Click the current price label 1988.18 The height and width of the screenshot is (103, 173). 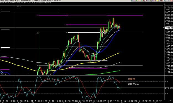click(x=169, y=28)
